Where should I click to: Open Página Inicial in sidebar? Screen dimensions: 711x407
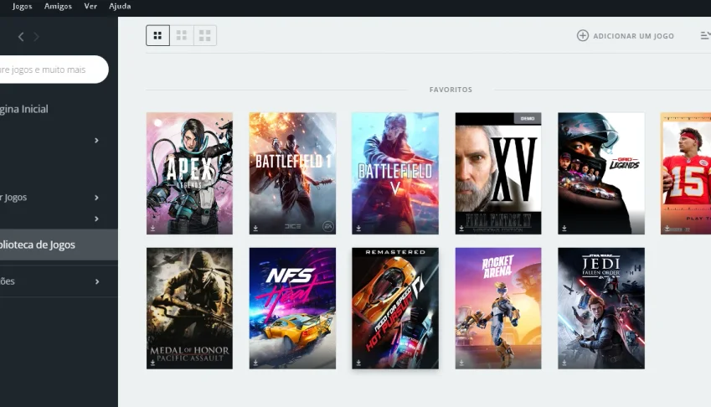click(24, 109)
